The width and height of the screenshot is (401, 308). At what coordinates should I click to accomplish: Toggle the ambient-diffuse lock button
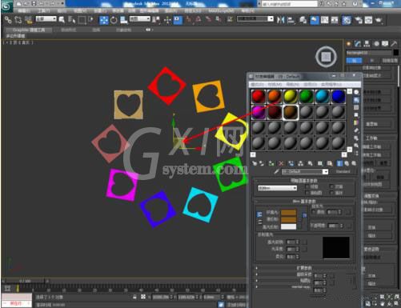click(259, 214)
